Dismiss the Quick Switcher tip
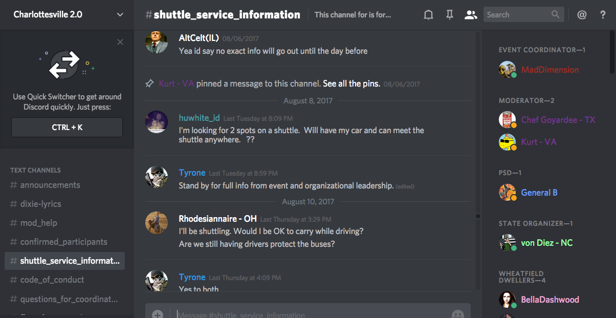The height and width of the screenshot is (318, 616). pos(120,42)
